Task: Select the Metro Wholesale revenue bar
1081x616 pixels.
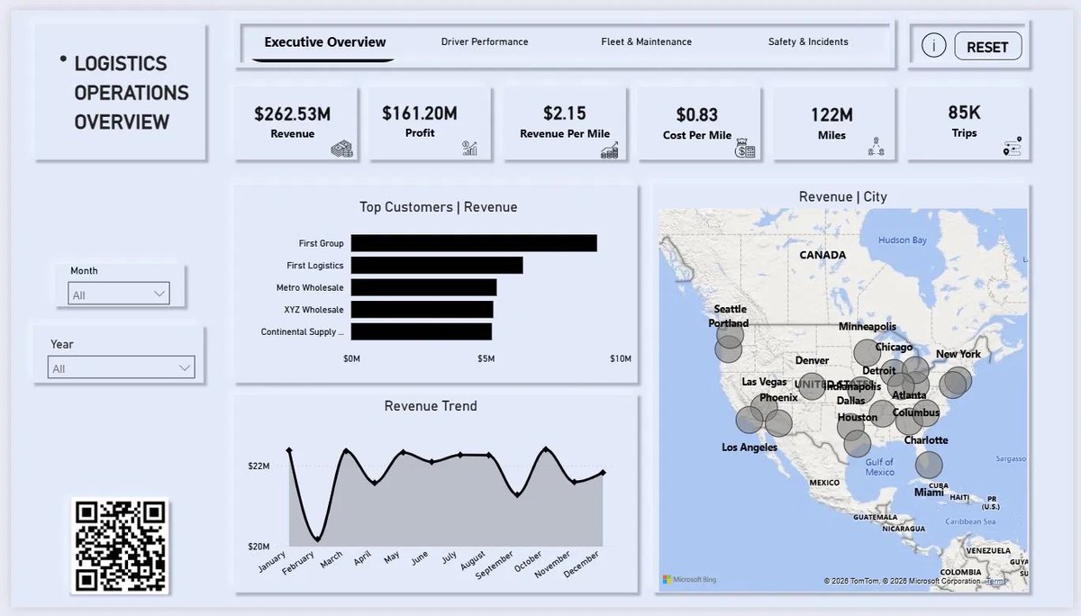Action: click(x=424, y=287)
